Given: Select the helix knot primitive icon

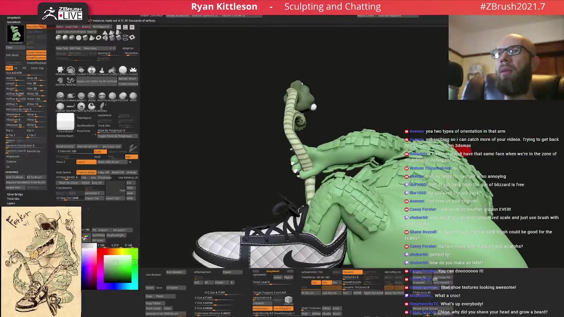Looking at the screenshot, I should coord(105,37).
